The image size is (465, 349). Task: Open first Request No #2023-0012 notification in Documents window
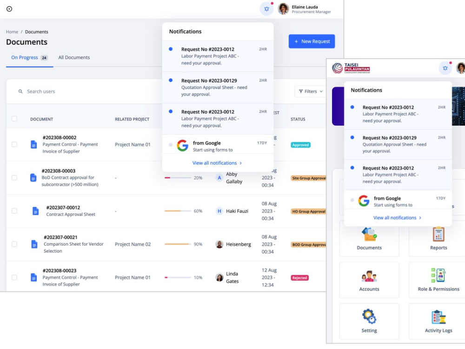pos(218,56)
